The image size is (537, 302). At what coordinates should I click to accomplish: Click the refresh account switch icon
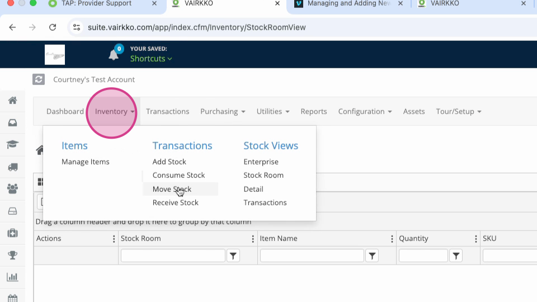(39, 79)
